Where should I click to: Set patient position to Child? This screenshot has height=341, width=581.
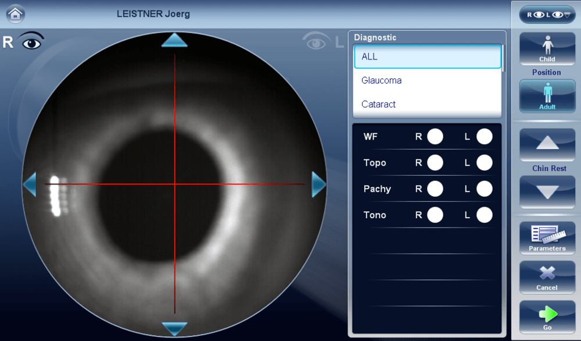point(547,48)
